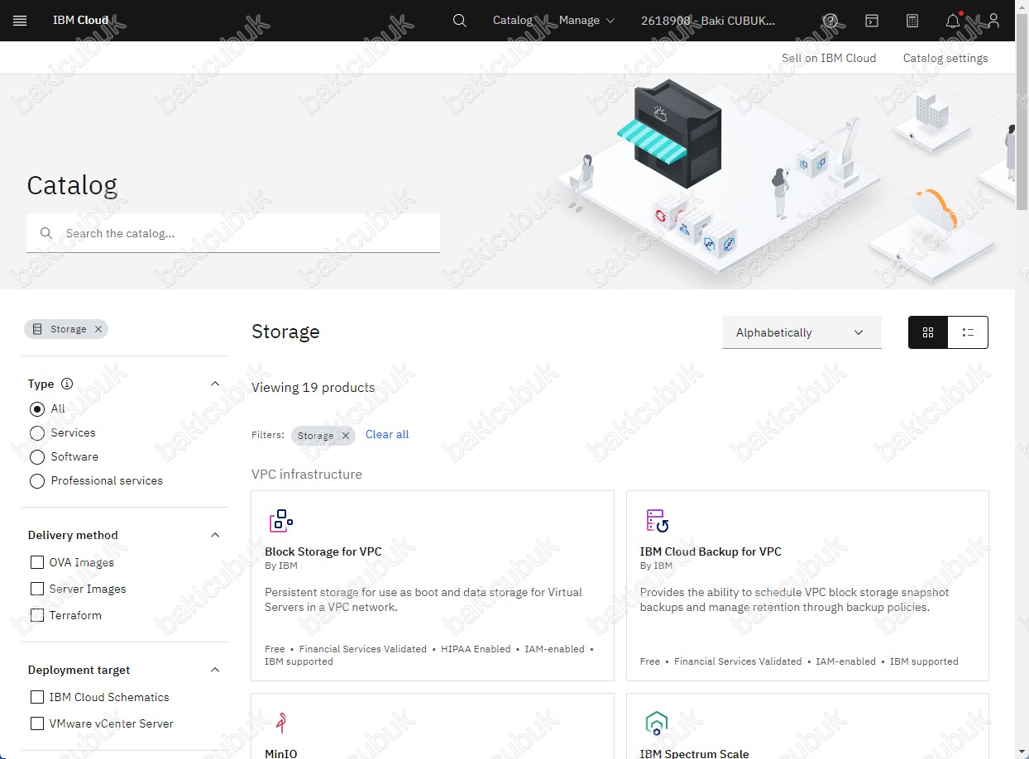Image resolution: width=1029 pixels, height=759 pixels.
Task: Open the Alphabetically sort dropdown
Action: 802,332
